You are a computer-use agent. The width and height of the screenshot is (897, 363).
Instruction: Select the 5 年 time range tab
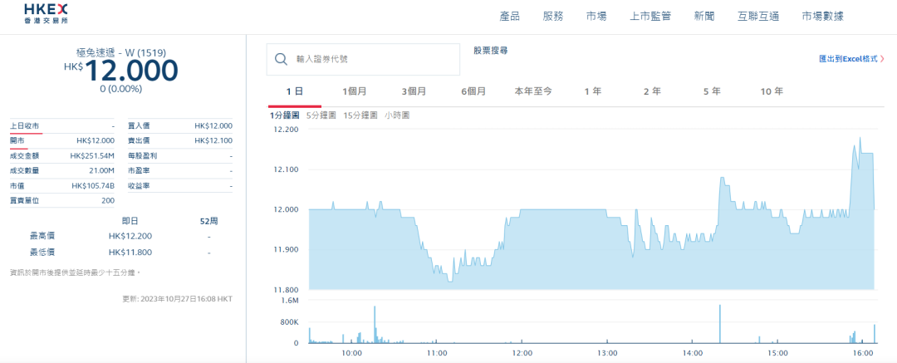712,91
